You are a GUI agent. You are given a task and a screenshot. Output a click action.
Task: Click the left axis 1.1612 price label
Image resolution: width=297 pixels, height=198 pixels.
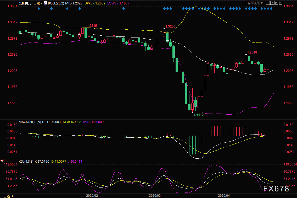click(x=12, y=103)
